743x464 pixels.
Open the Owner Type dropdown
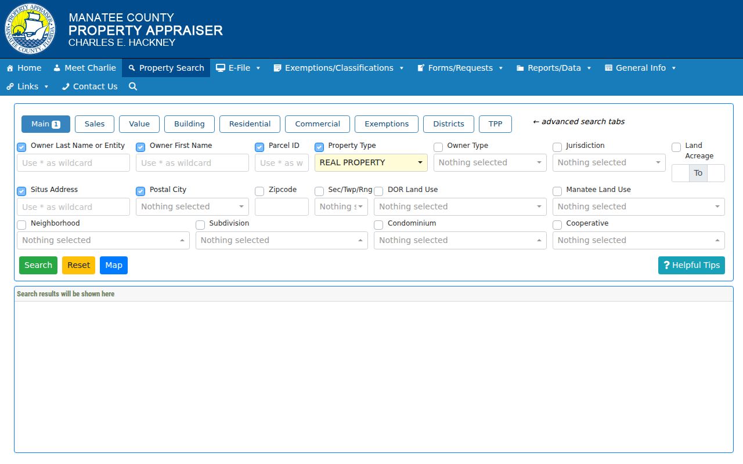pos(490,162)
